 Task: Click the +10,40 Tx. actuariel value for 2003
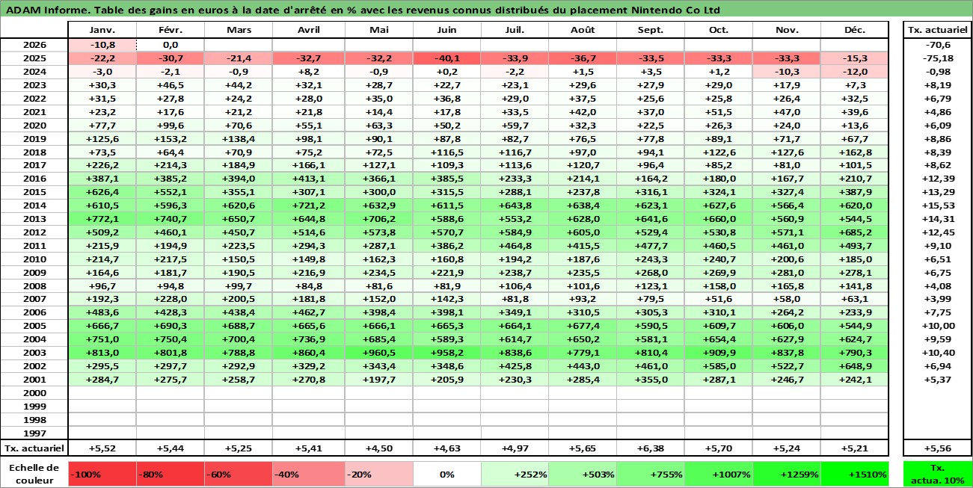coord(938,353)
